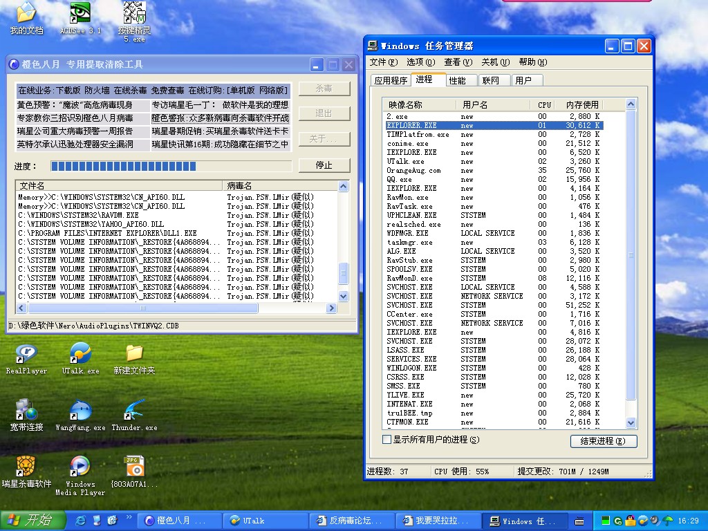Image resolution: width=708 pixels, height=531 pixels.
Task: Click the scan progress bar
Action: (x=171, y=166)
